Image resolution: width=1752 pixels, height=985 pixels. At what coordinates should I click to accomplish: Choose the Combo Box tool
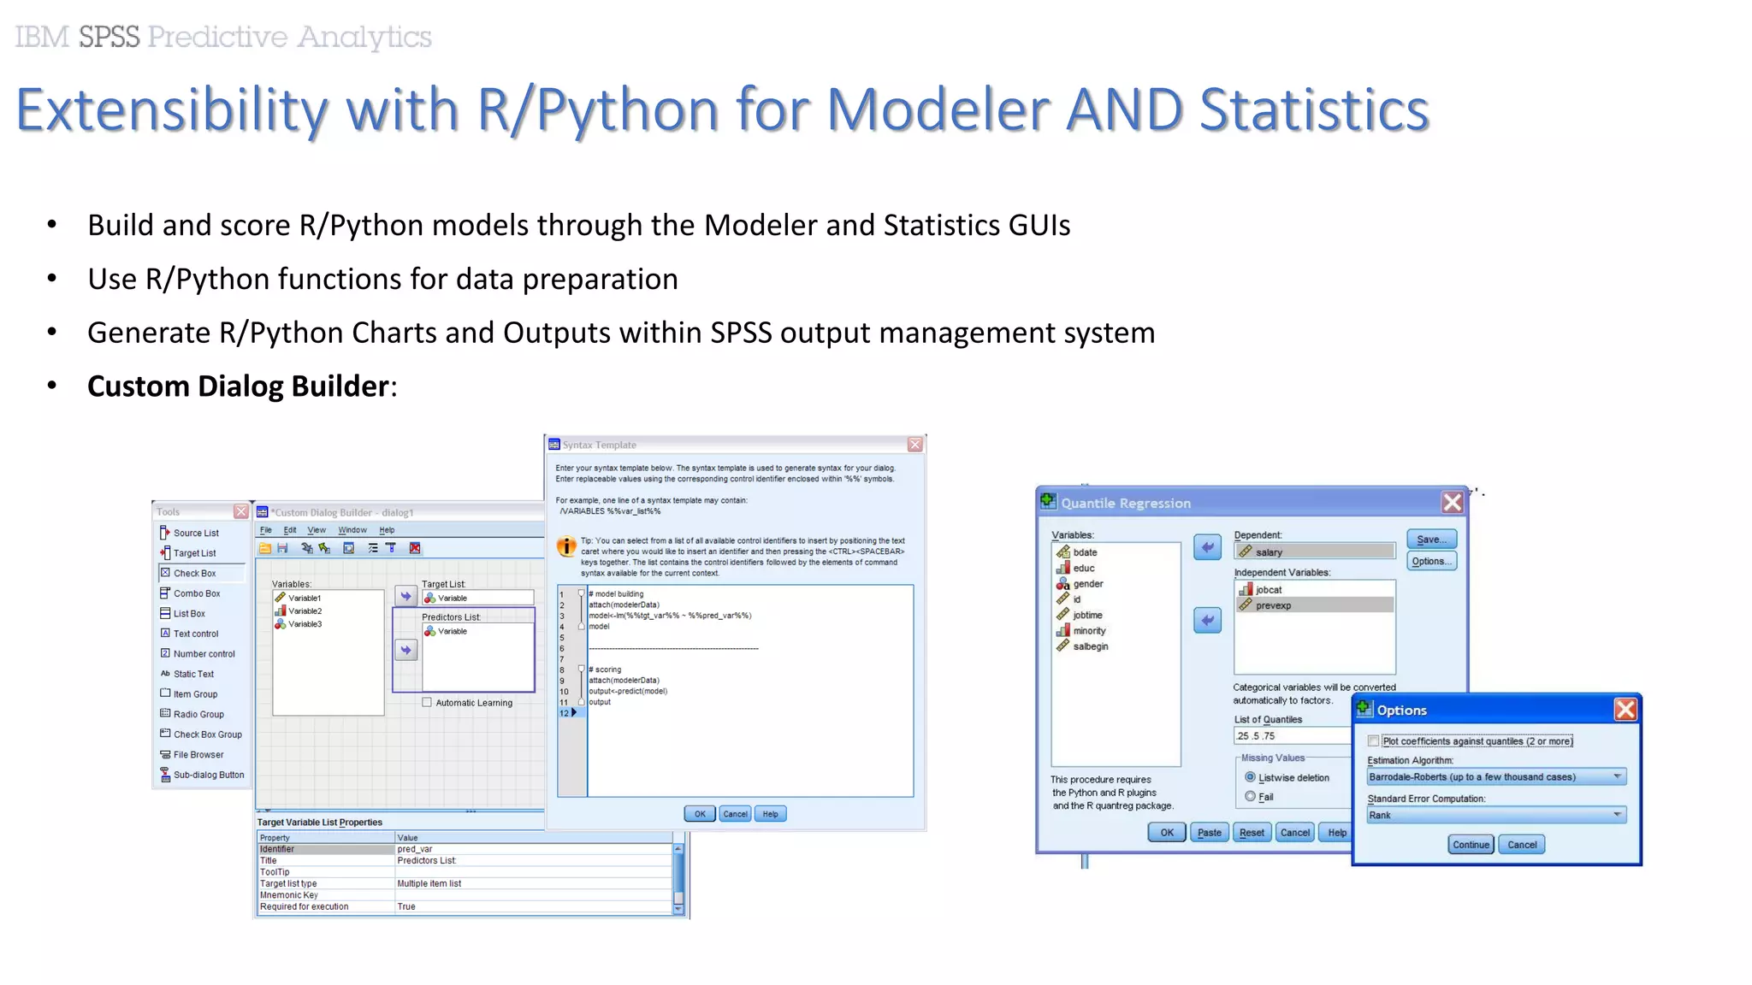(190, 593)
